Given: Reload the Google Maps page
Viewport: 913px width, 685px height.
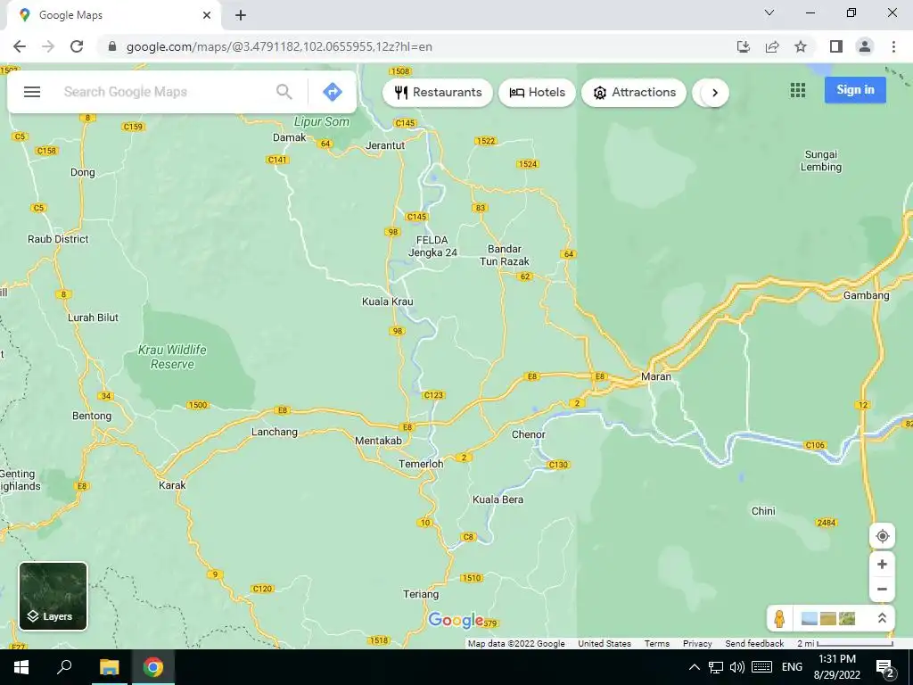Looking at the screenshot, I should [x=77, y=46].
